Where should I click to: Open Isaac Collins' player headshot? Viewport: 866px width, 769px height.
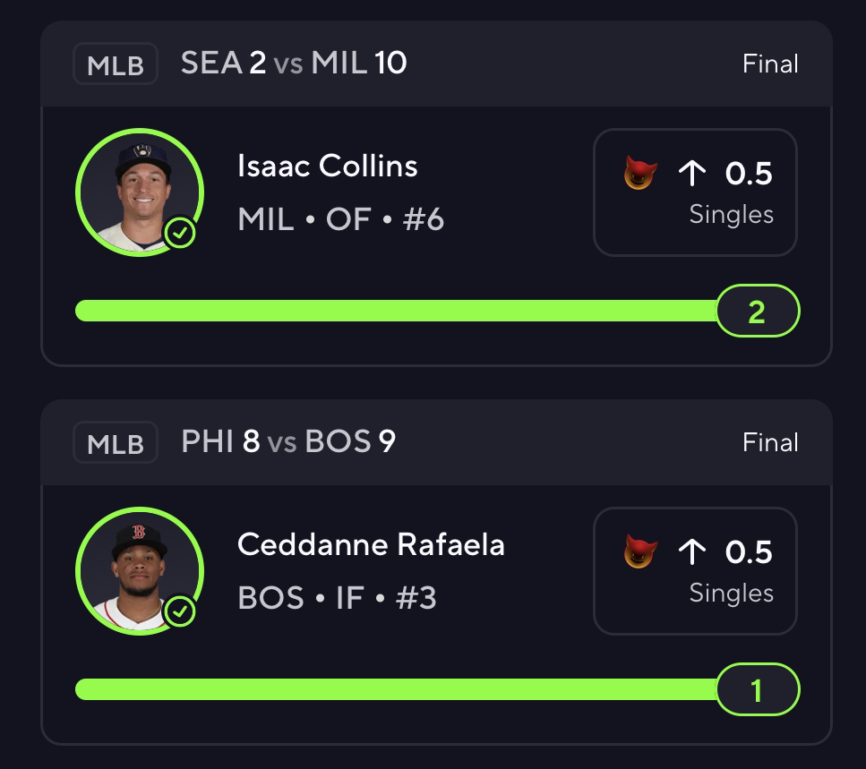point(139,192)
